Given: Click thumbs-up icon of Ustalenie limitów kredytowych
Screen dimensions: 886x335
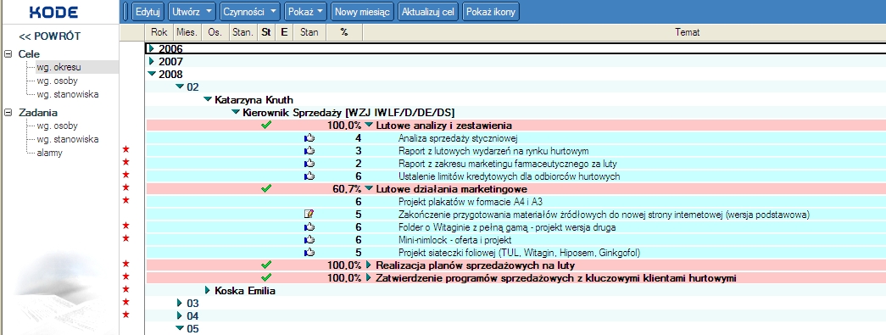Looking at the screenshot, I should click(309, 176).
